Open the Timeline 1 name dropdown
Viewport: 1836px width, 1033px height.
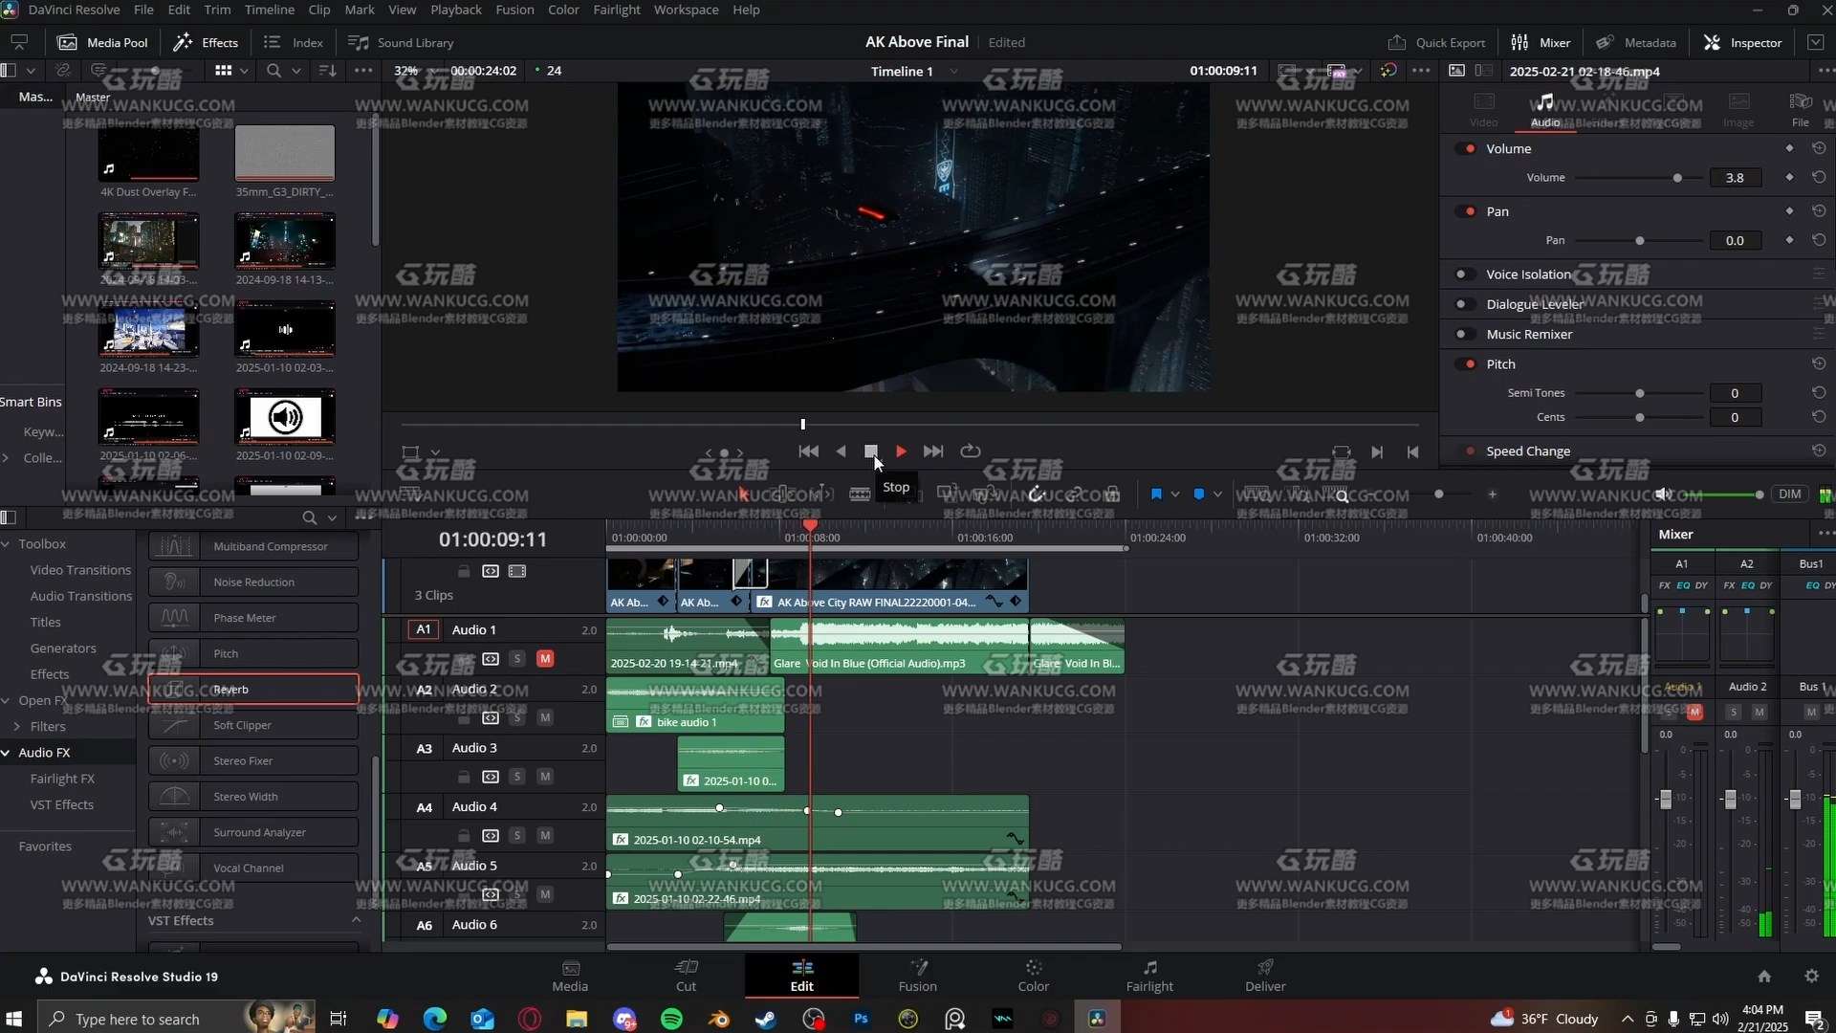click(953, 72)
